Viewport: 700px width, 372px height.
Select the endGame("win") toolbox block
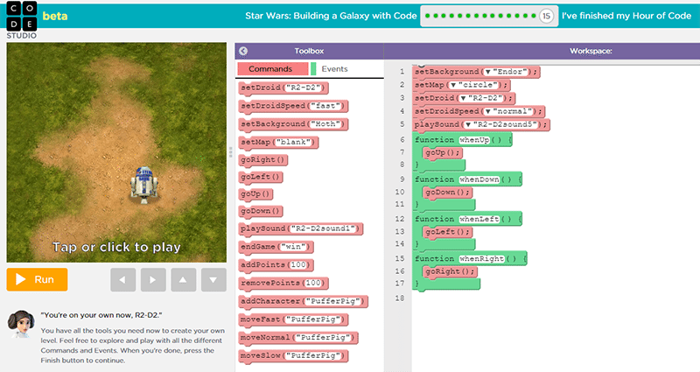(276, 247)
